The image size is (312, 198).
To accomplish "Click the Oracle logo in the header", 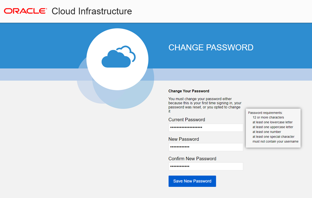I will pyautogui.click(x=25, y=11).
